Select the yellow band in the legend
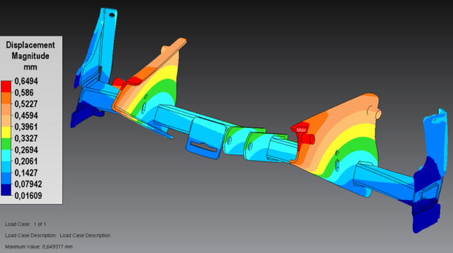Screen dimensions: 453x253 click(6, 132)
